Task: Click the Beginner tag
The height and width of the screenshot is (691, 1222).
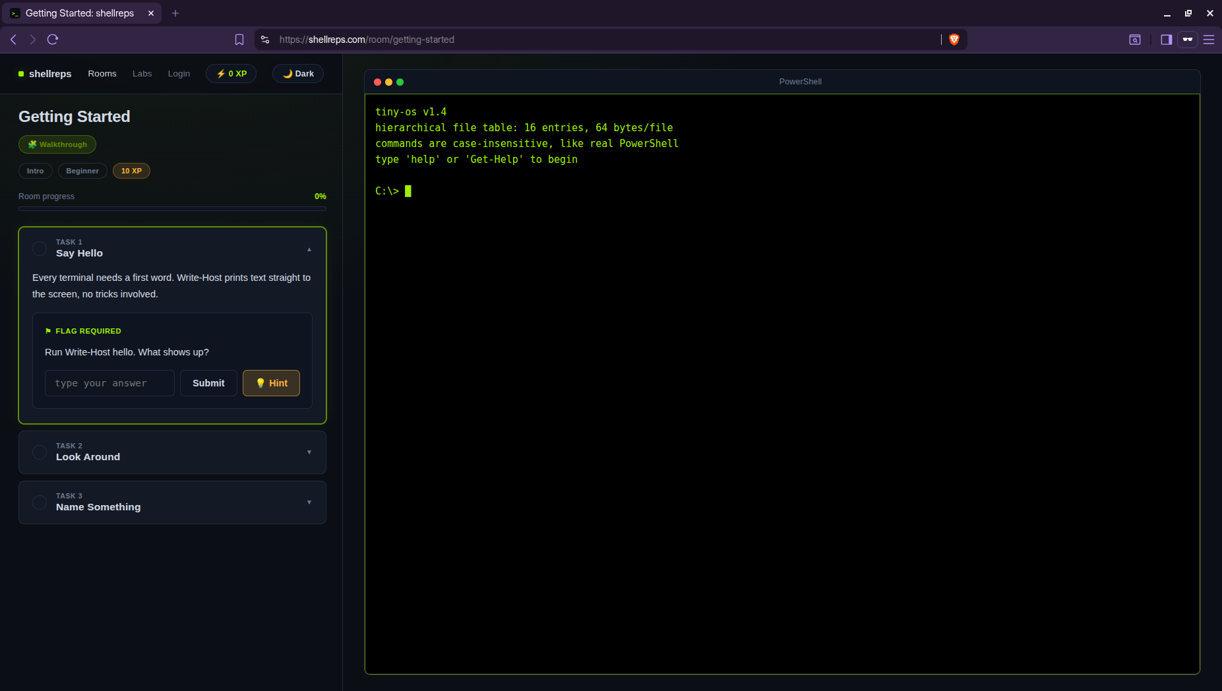Action: [82, 171]
